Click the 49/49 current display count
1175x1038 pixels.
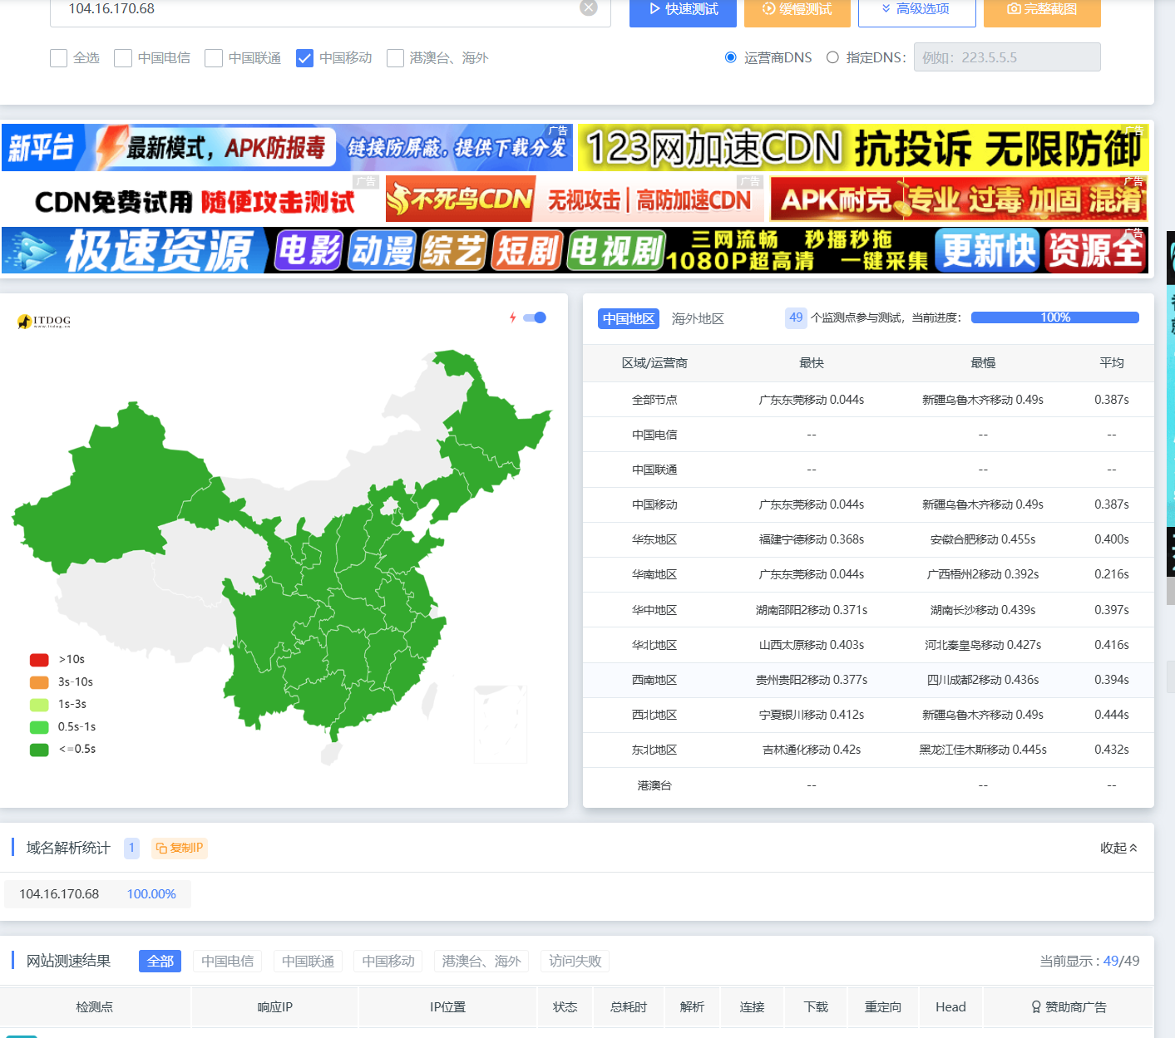[1121, 962]
